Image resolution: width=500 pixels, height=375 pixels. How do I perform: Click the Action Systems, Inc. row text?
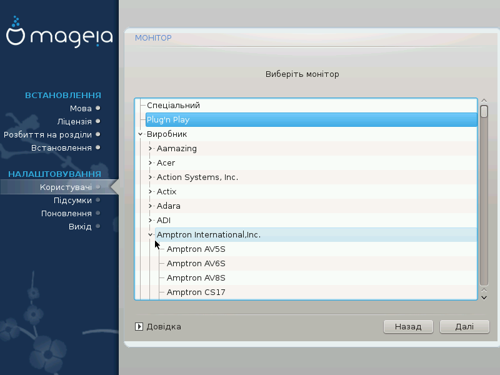[197, 177]
